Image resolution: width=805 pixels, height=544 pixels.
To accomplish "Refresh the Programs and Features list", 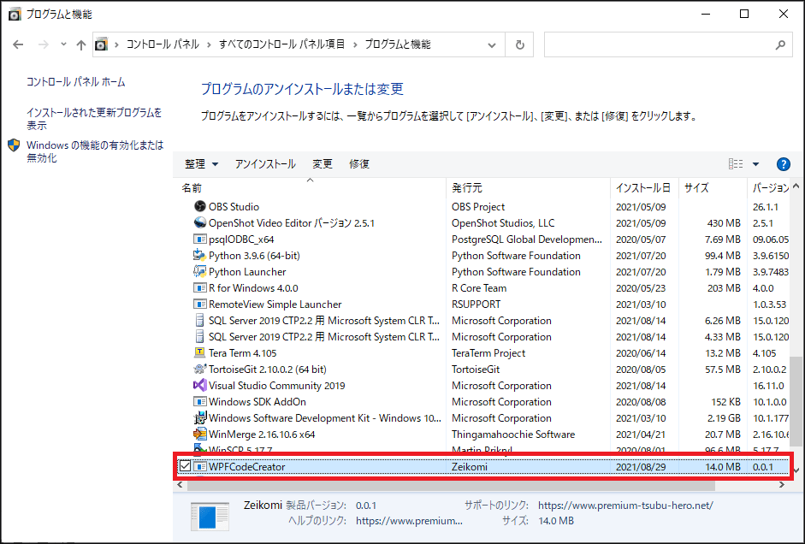I will pyautogui.click(x=519, y=44).
